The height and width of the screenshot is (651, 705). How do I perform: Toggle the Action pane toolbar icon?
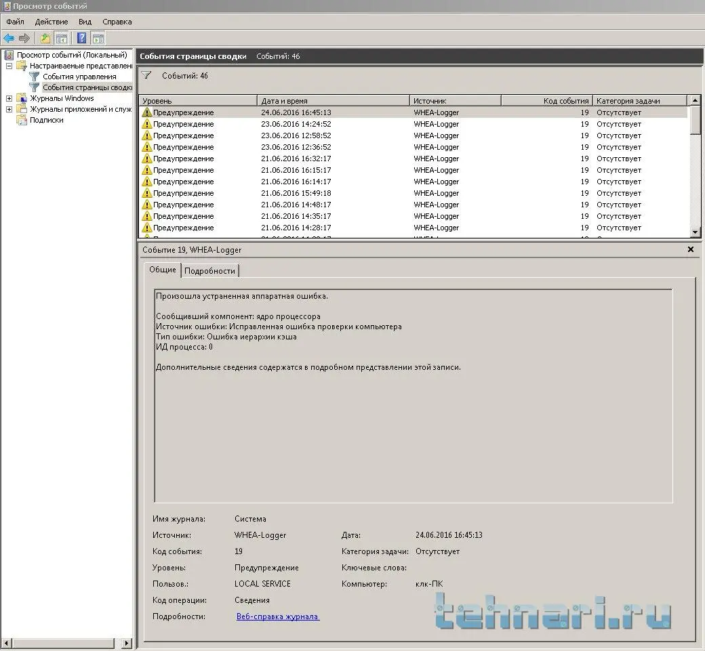[98, 38]
